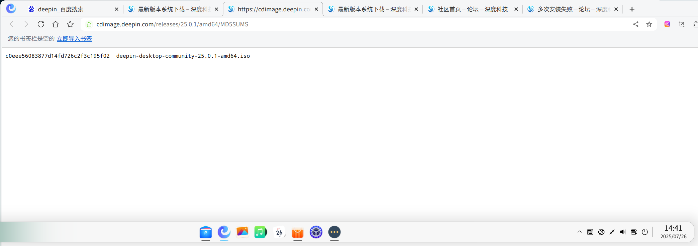This screenshot has height=246, width=698.
Task: Close the cdimage.deepin.com tab
Action: 316,9
